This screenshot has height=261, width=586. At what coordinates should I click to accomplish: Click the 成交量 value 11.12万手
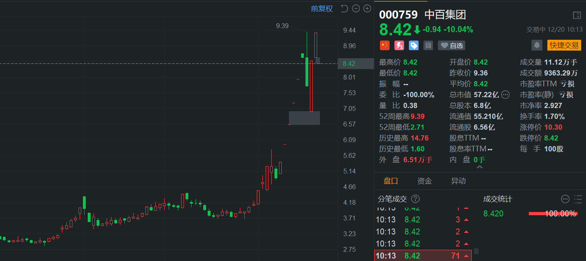tap(561, 62)
